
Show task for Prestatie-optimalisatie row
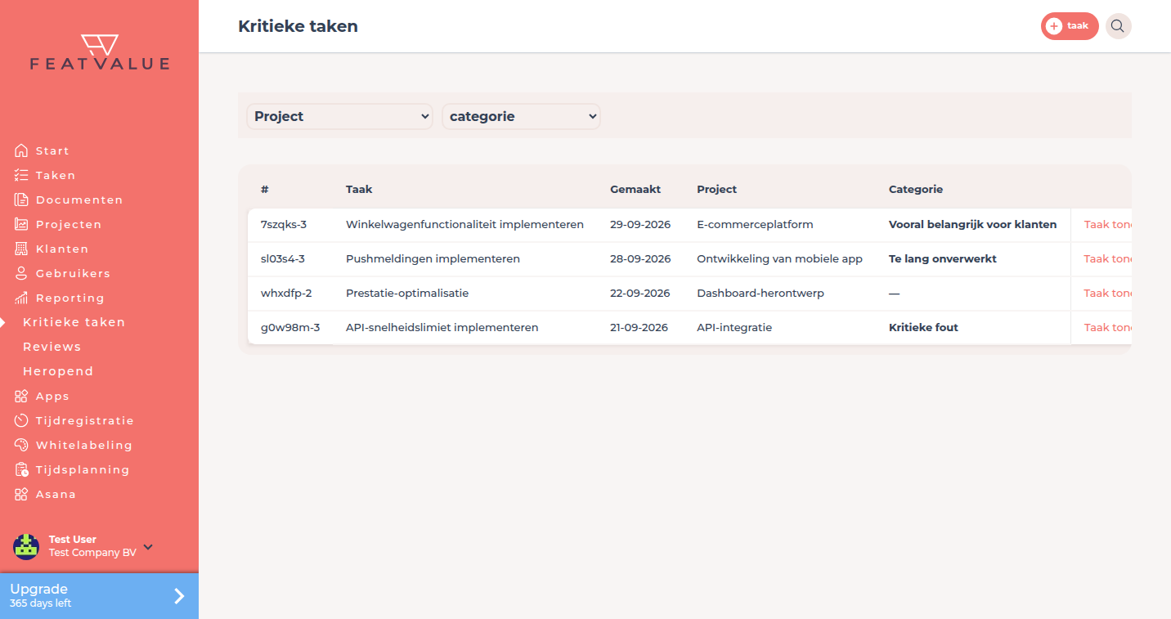pyautogui.click(x=1107, y=293)
